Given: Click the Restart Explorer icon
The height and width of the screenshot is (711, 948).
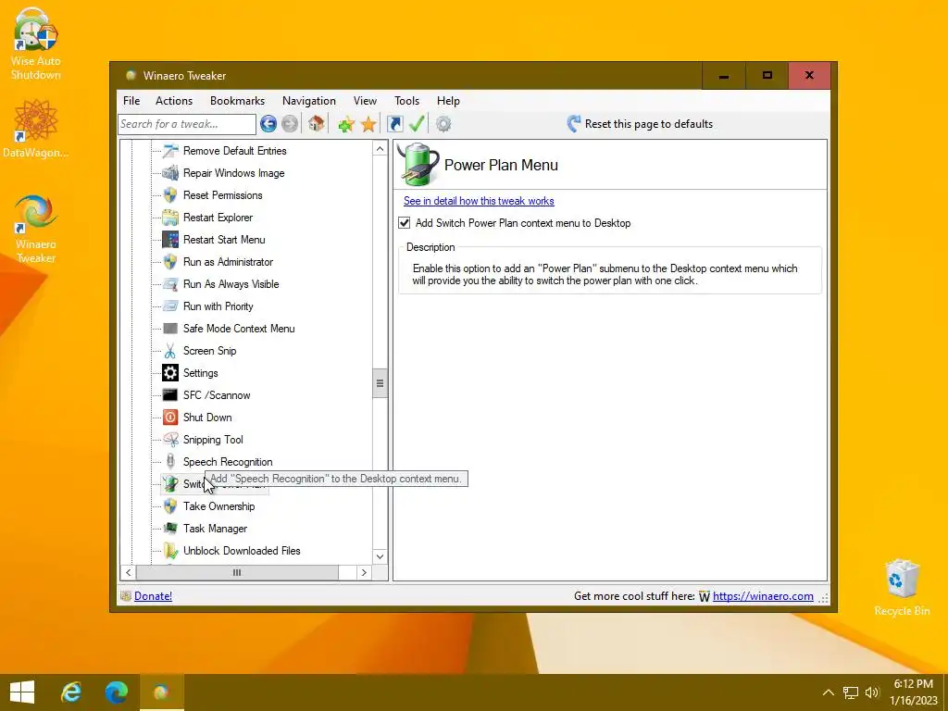Looking at the screenshot, I should (170, 217).
